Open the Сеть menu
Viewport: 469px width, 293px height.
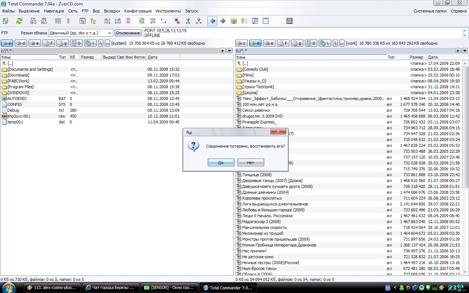tap(73, 11)
